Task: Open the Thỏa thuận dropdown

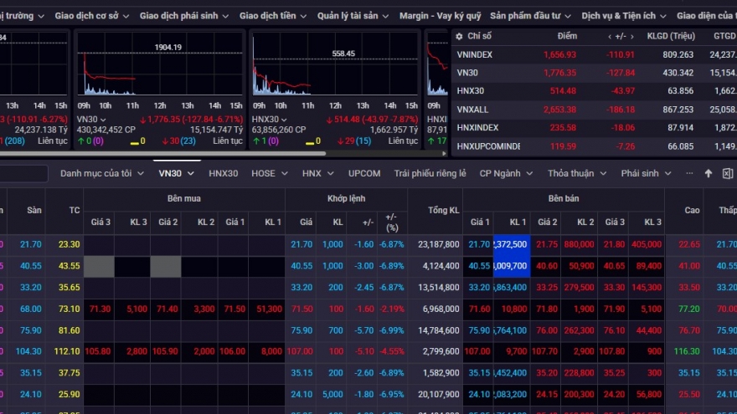Action: coord(575,173)
